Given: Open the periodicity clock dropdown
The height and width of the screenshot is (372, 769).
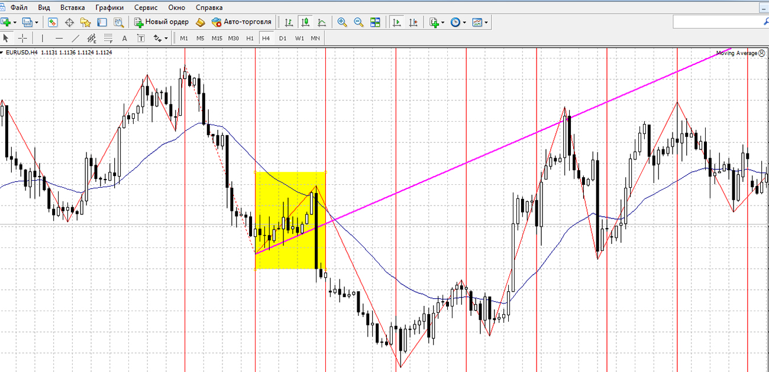Looking at the screenshot, I should (465, 22).
